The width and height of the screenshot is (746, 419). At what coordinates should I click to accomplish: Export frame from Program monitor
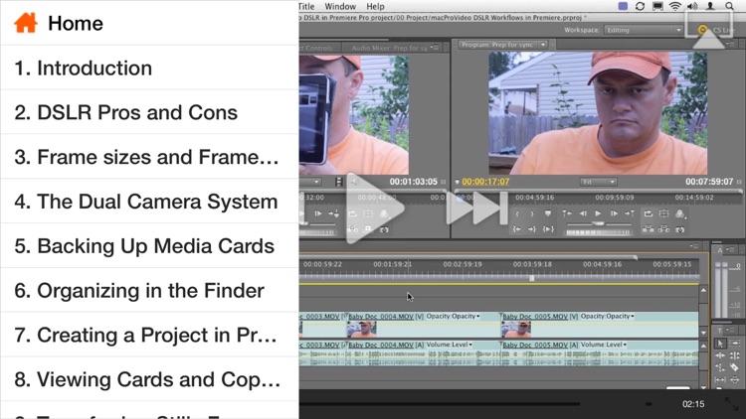680,230
